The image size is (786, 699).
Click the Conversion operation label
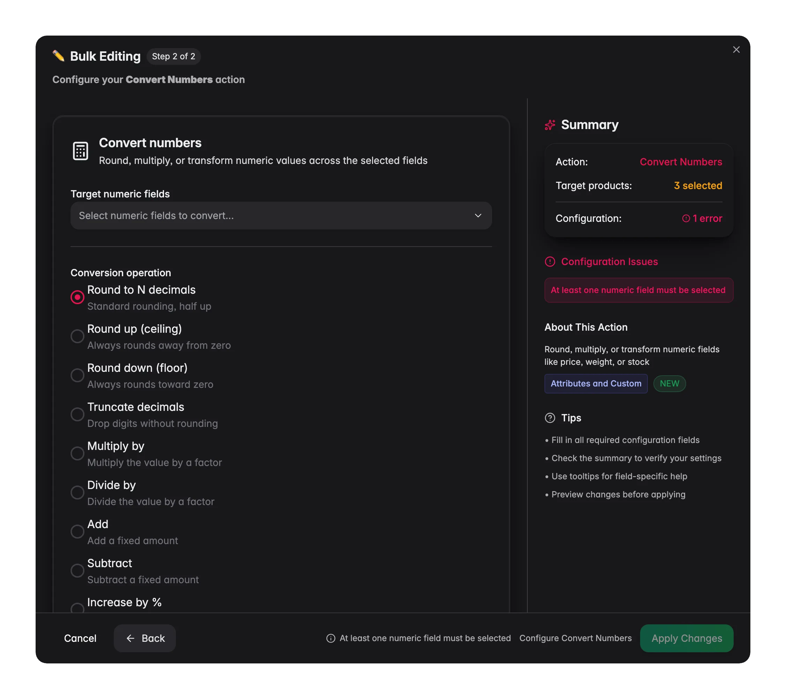tap(121, 273)
